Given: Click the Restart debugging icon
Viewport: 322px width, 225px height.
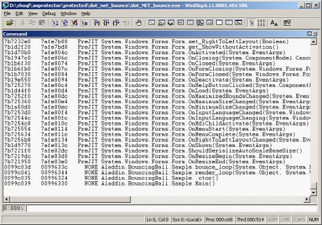Looking at the screenshot, I should point(65,23).
